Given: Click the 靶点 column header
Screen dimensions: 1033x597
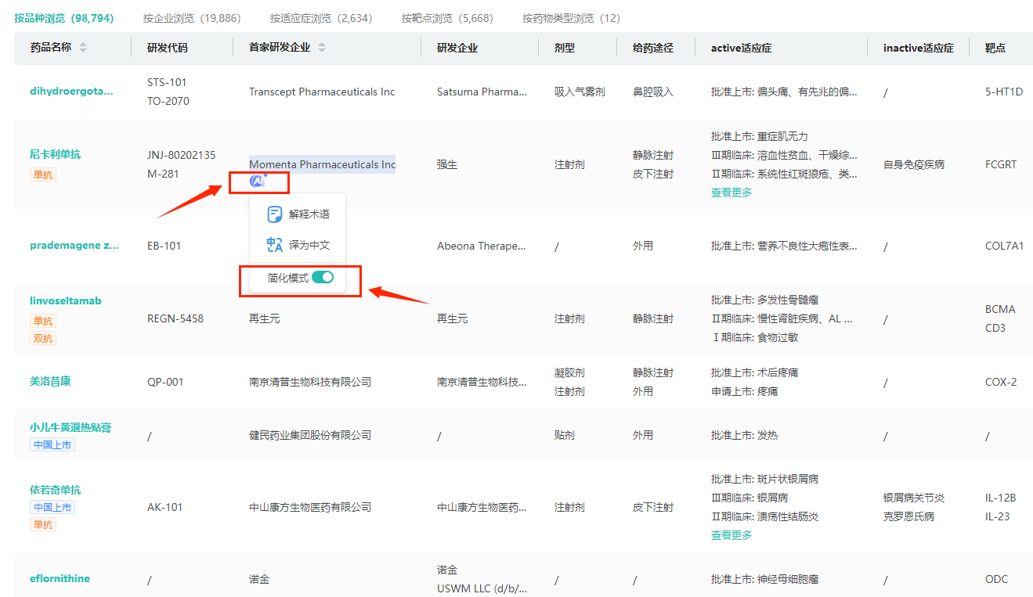Looking at the screenshot, I should coord(995,48).
